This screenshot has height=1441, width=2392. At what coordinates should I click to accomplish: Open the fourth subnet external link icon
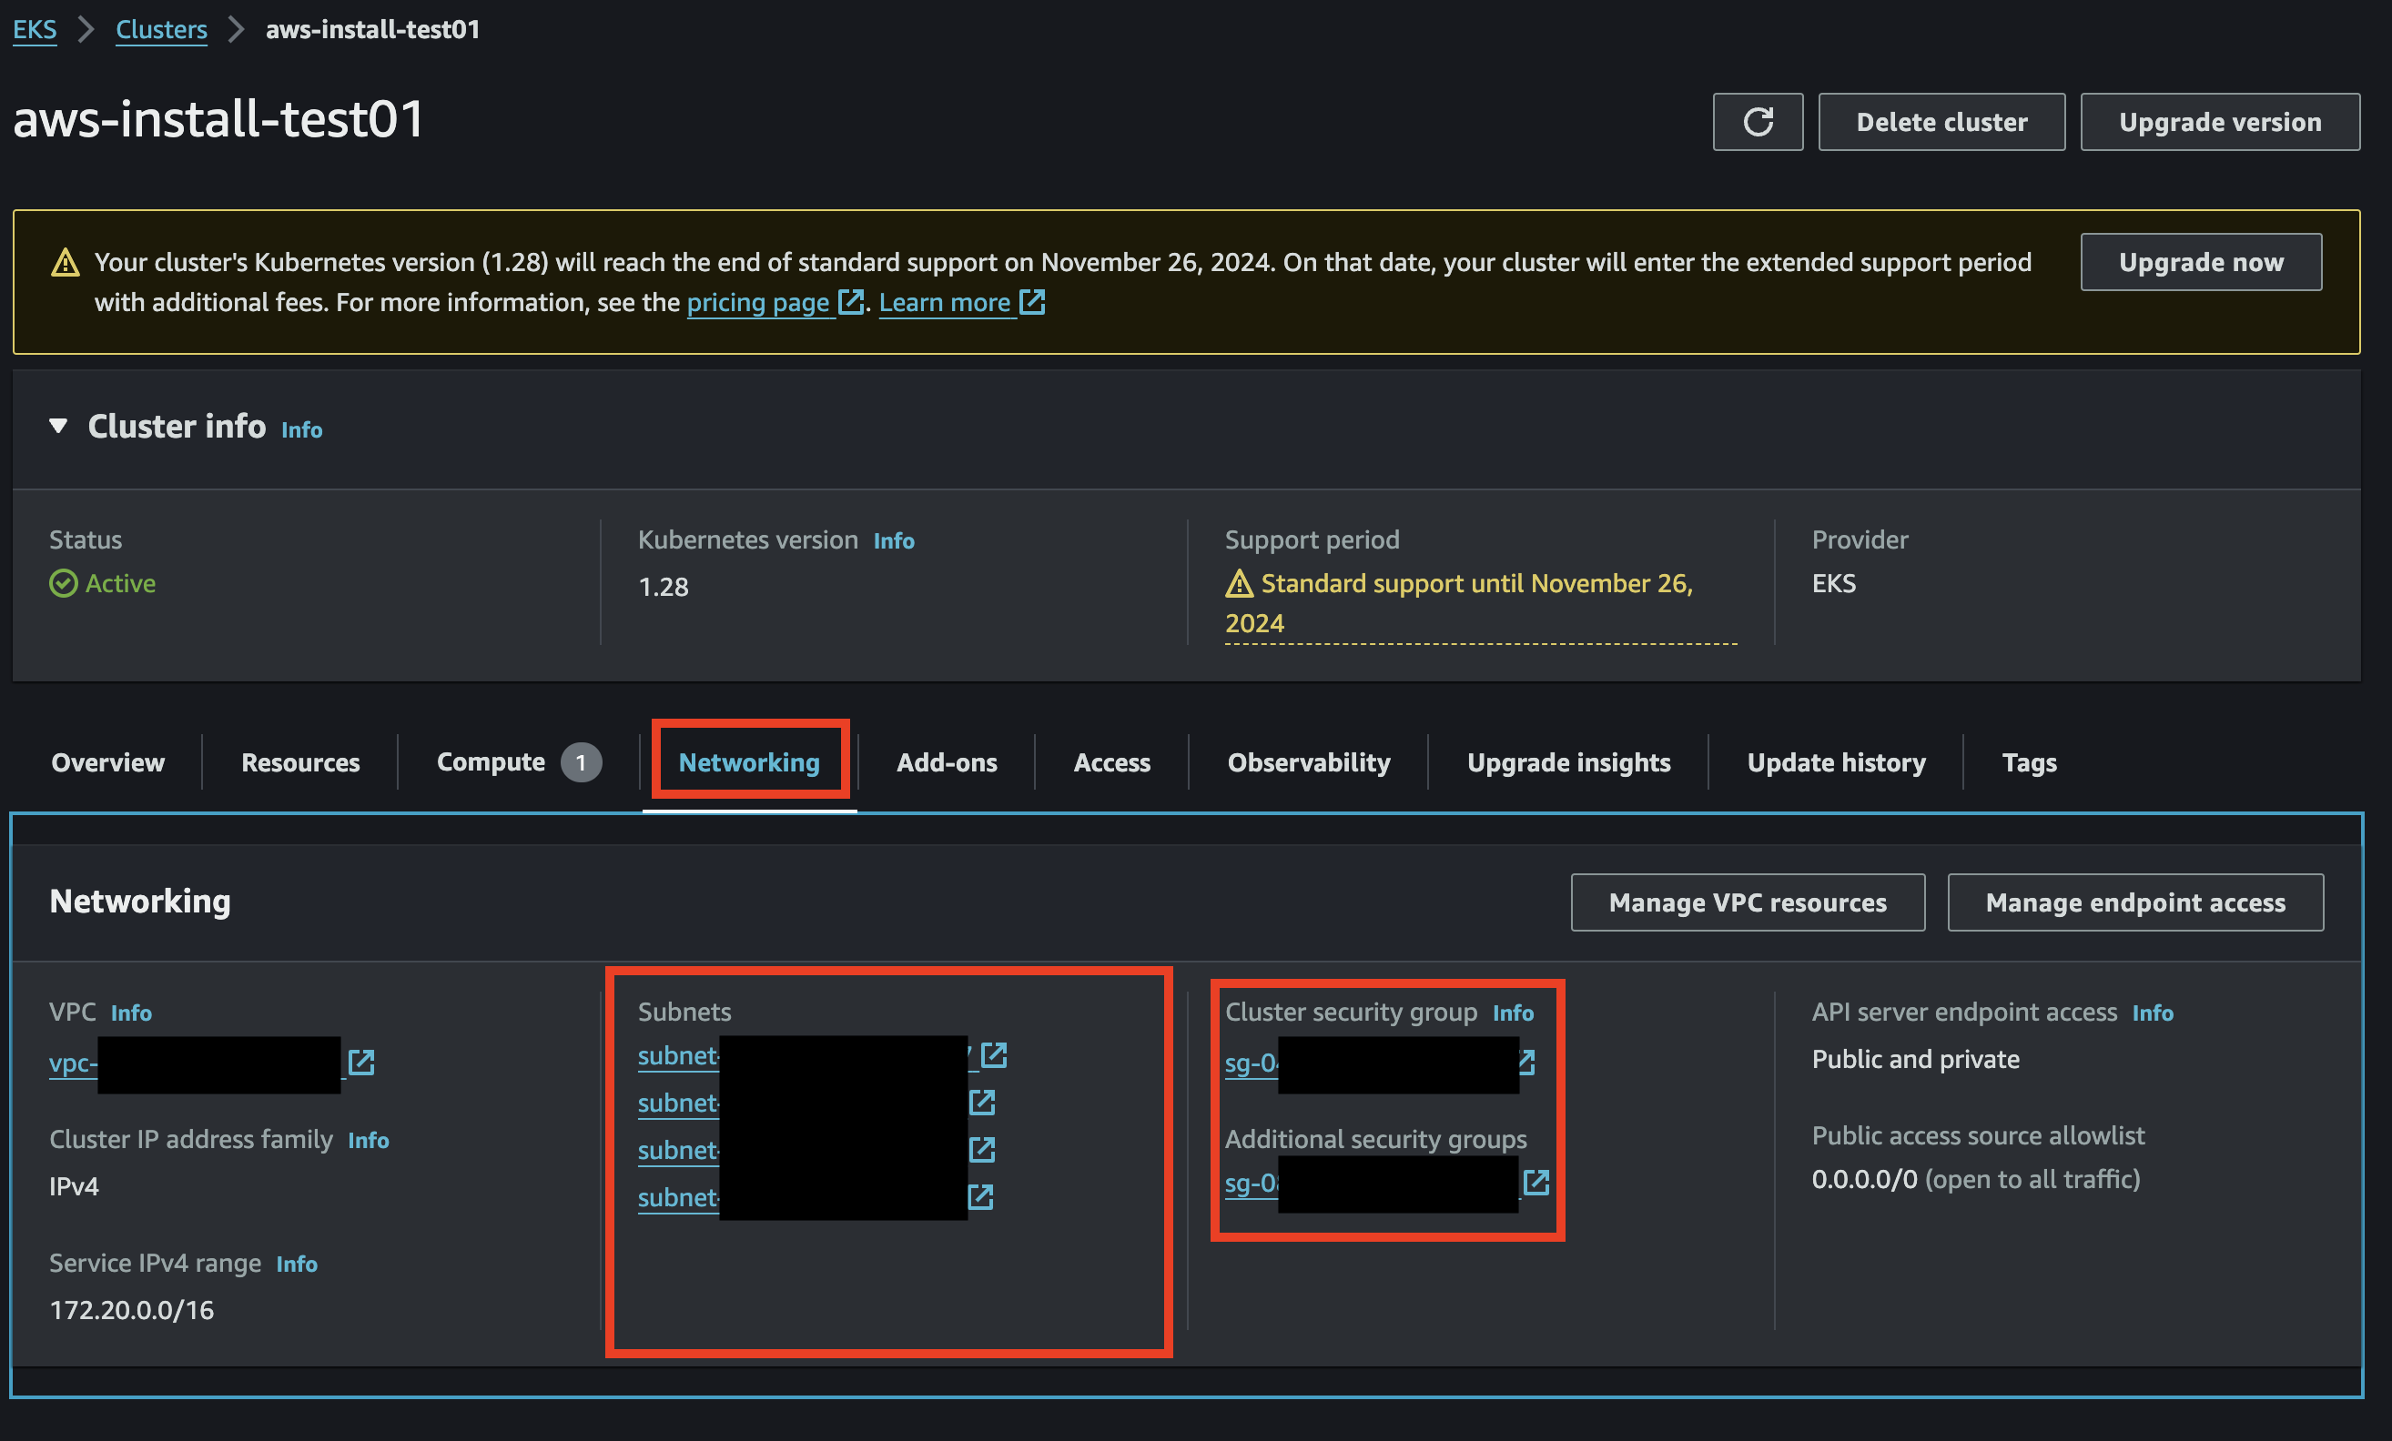[x=980, y=1196]
